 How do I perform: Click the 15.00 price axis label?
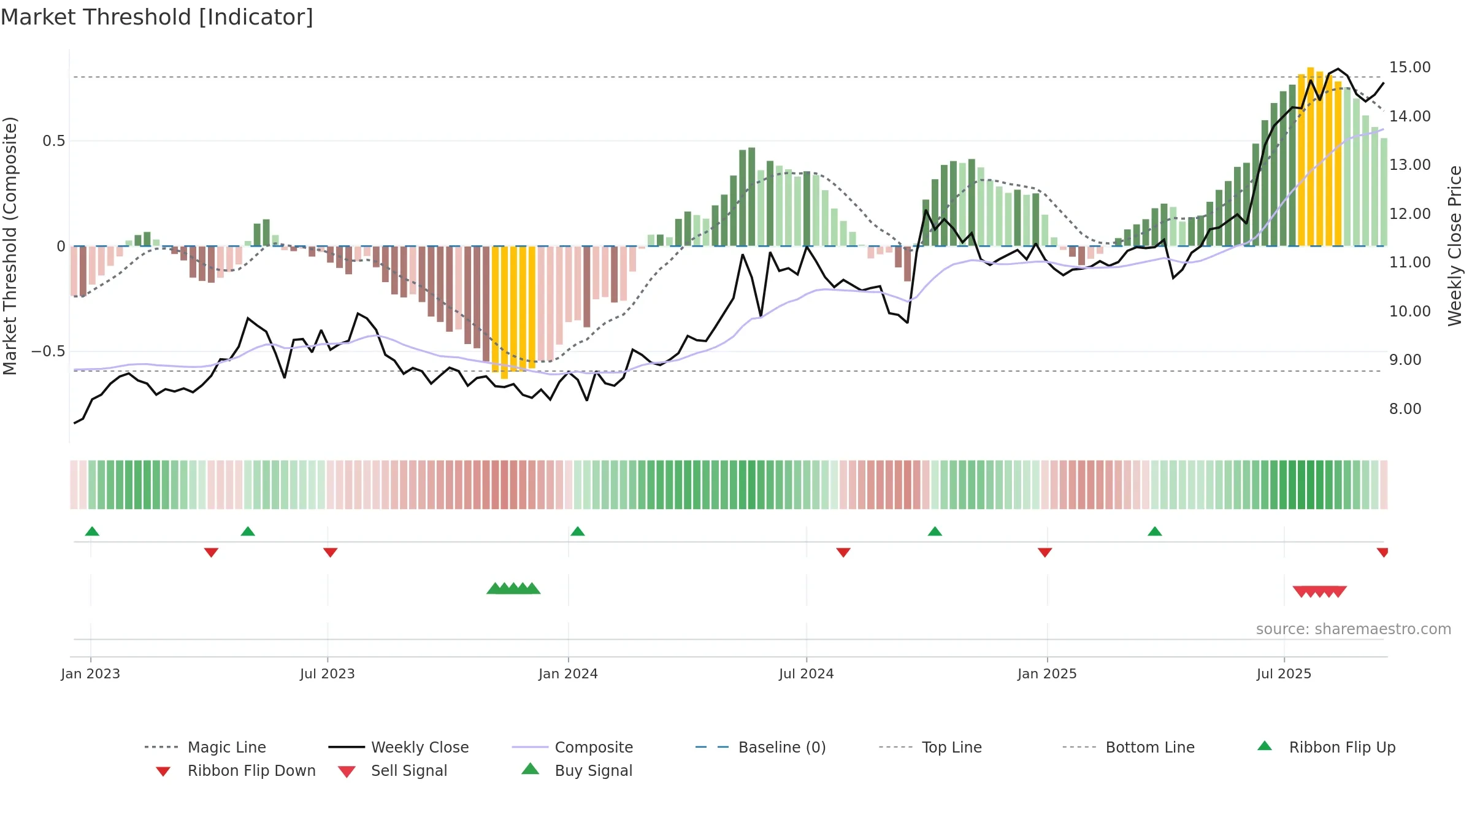(1410, 67)
